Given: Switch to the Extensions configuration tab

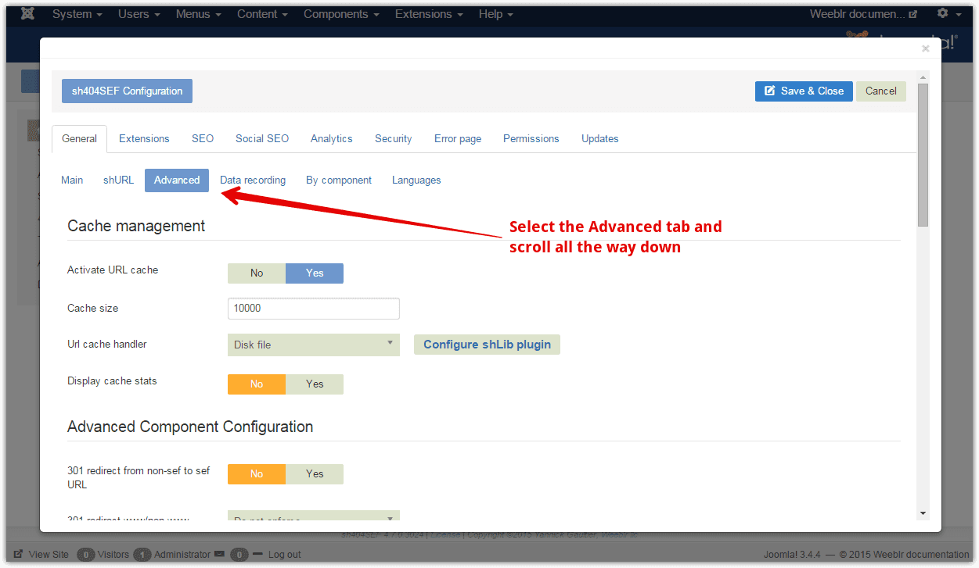Looking at the screenshot, I should pyautogui.click(x=144, y=138).
